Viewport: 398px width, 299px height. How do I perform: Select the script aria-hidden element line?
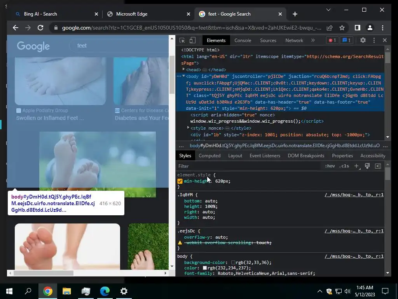point(232,115)
